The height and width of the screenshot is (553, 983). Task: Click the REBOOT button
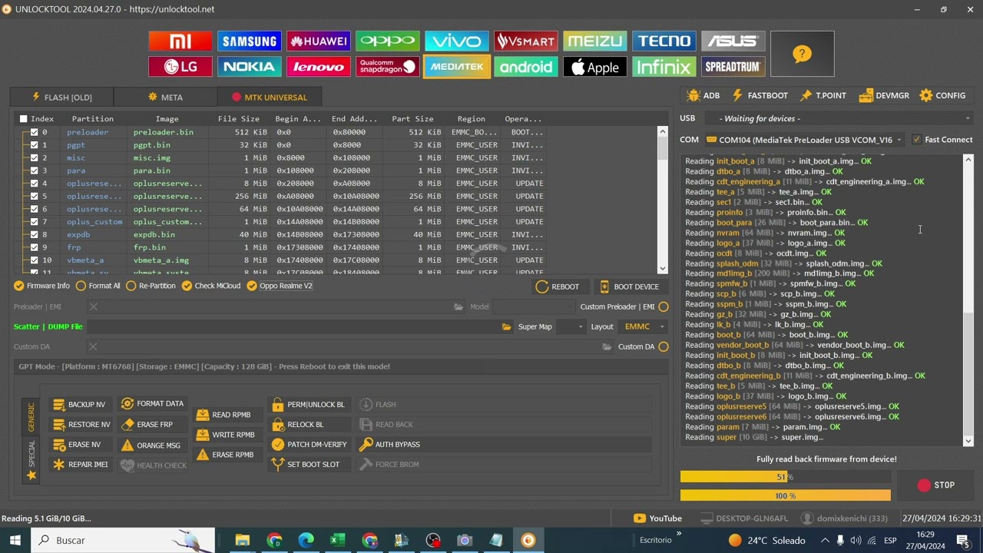[x=558, y=286]
